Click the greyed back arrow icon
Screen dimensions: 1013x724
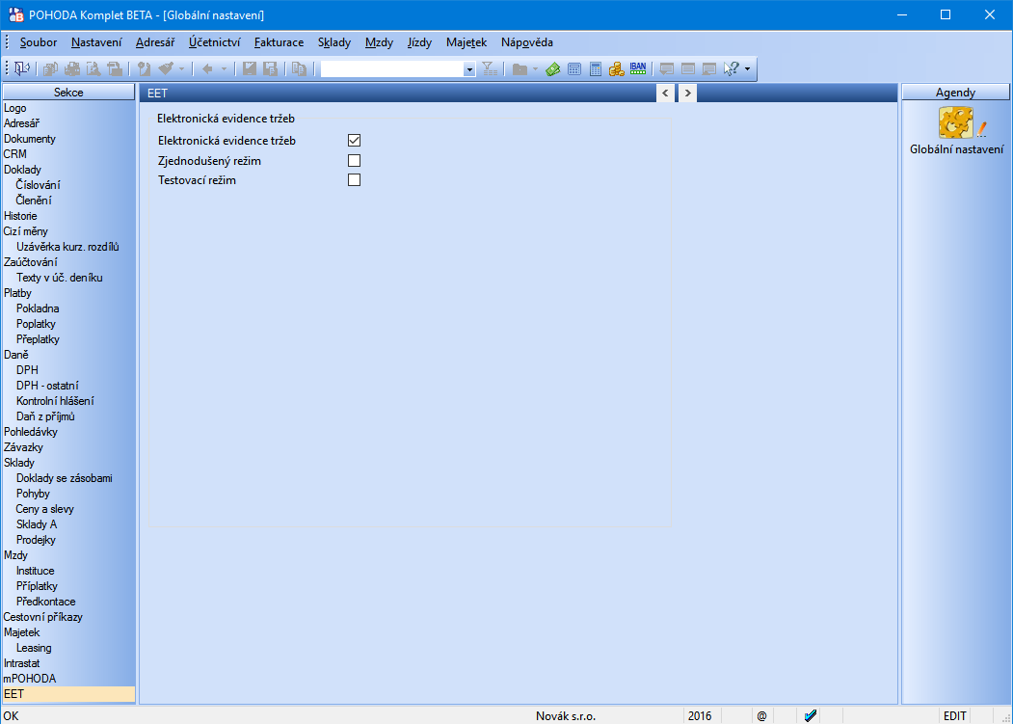click(x=207, y=68)
